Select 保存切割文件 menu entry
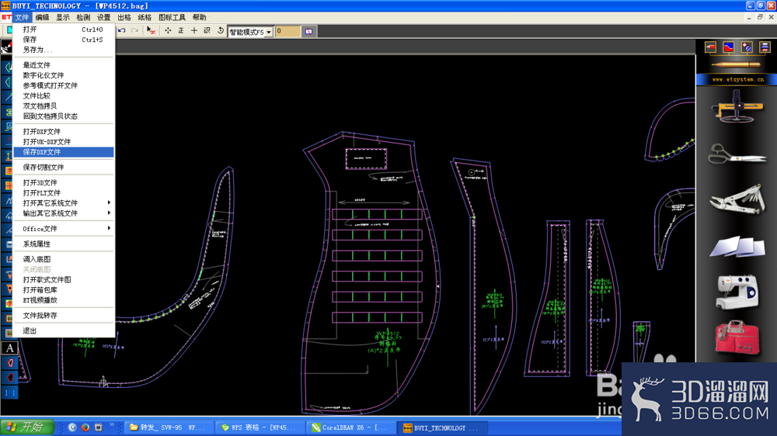The width and height of the screenshot is (777, 436). pyautogui.click(x=64, y=168)
